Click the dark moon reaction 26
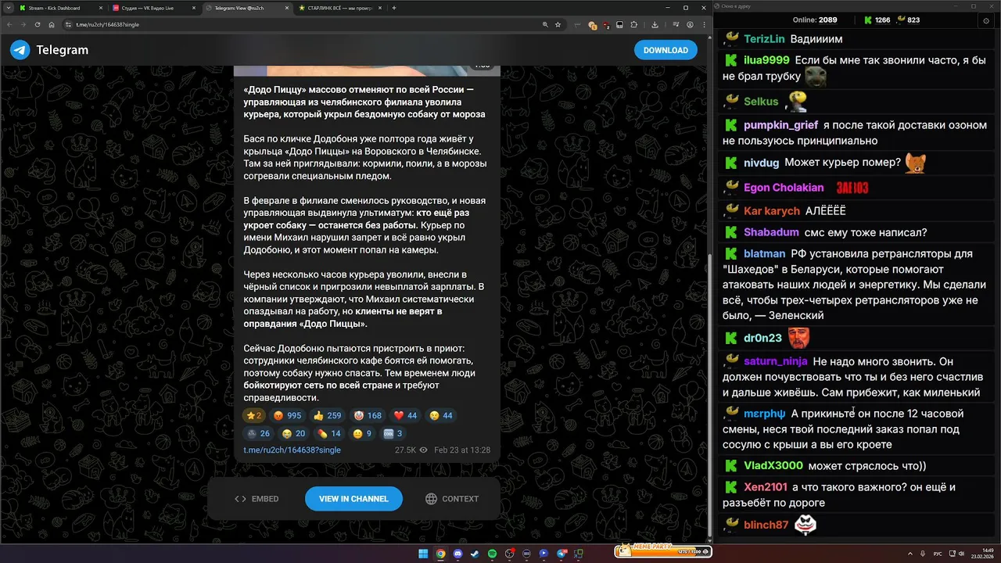This screenshot has width=1001, height=563. pos(258,434)
